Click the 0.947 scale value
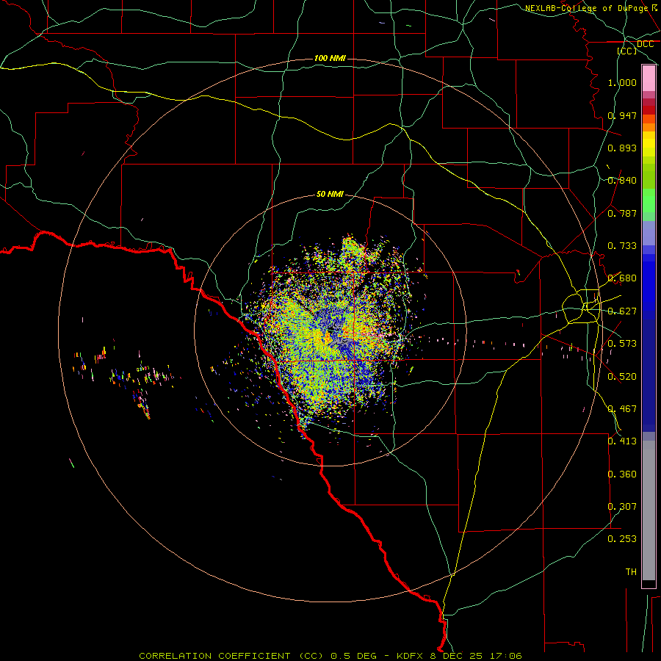This screenshot has height=661, width=661. coord(622,115)
